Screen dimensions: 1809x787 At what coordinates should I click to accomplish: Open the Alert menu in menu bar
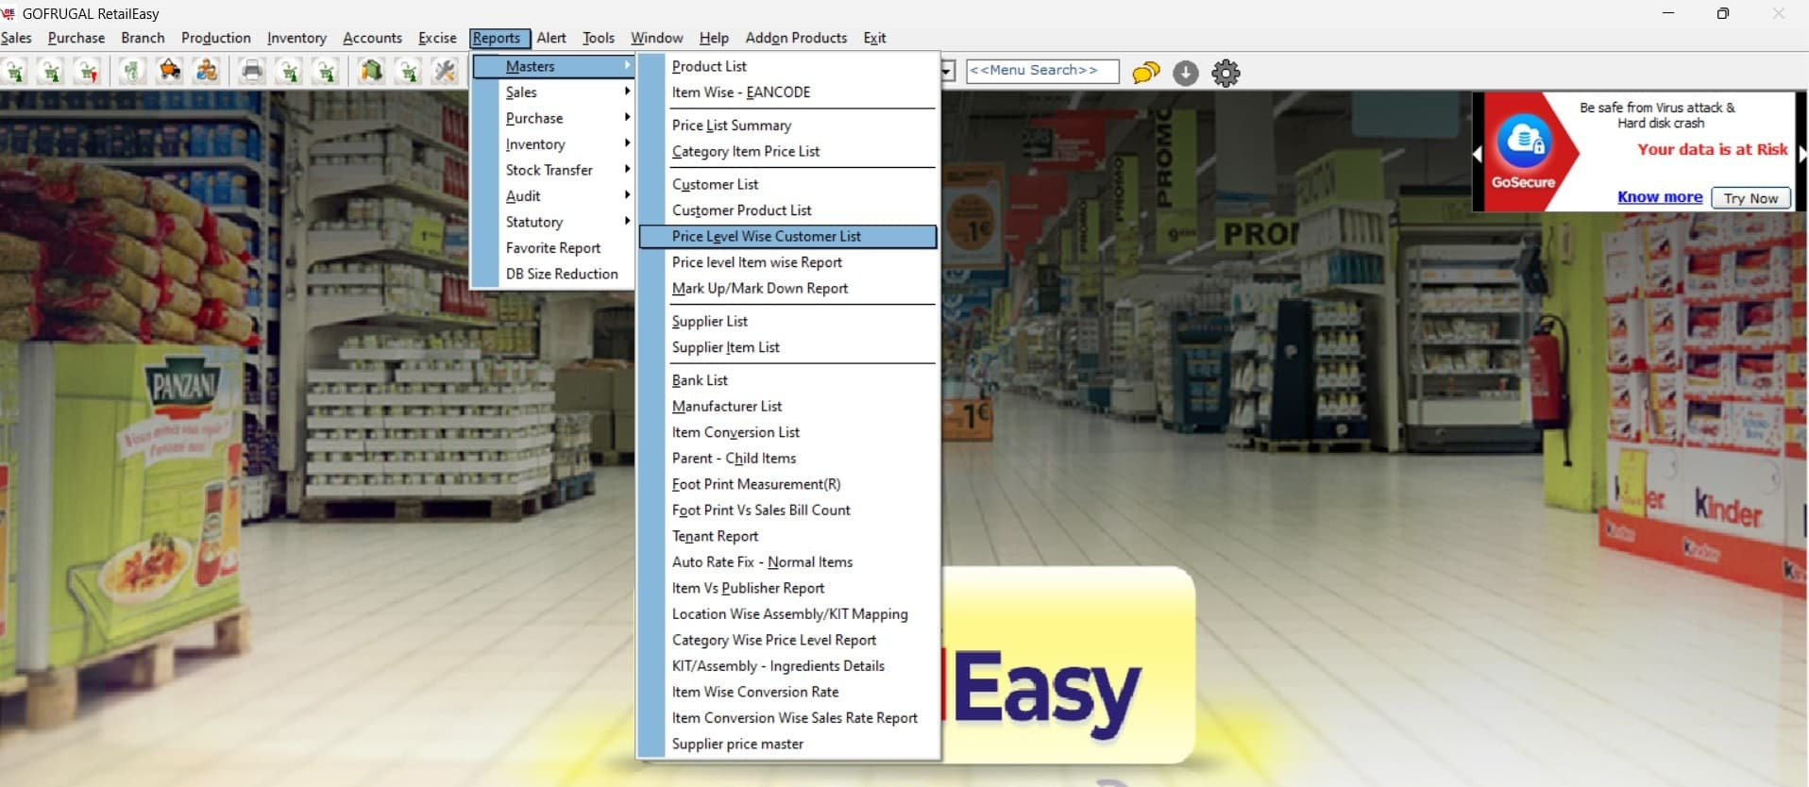pos(551,38)
